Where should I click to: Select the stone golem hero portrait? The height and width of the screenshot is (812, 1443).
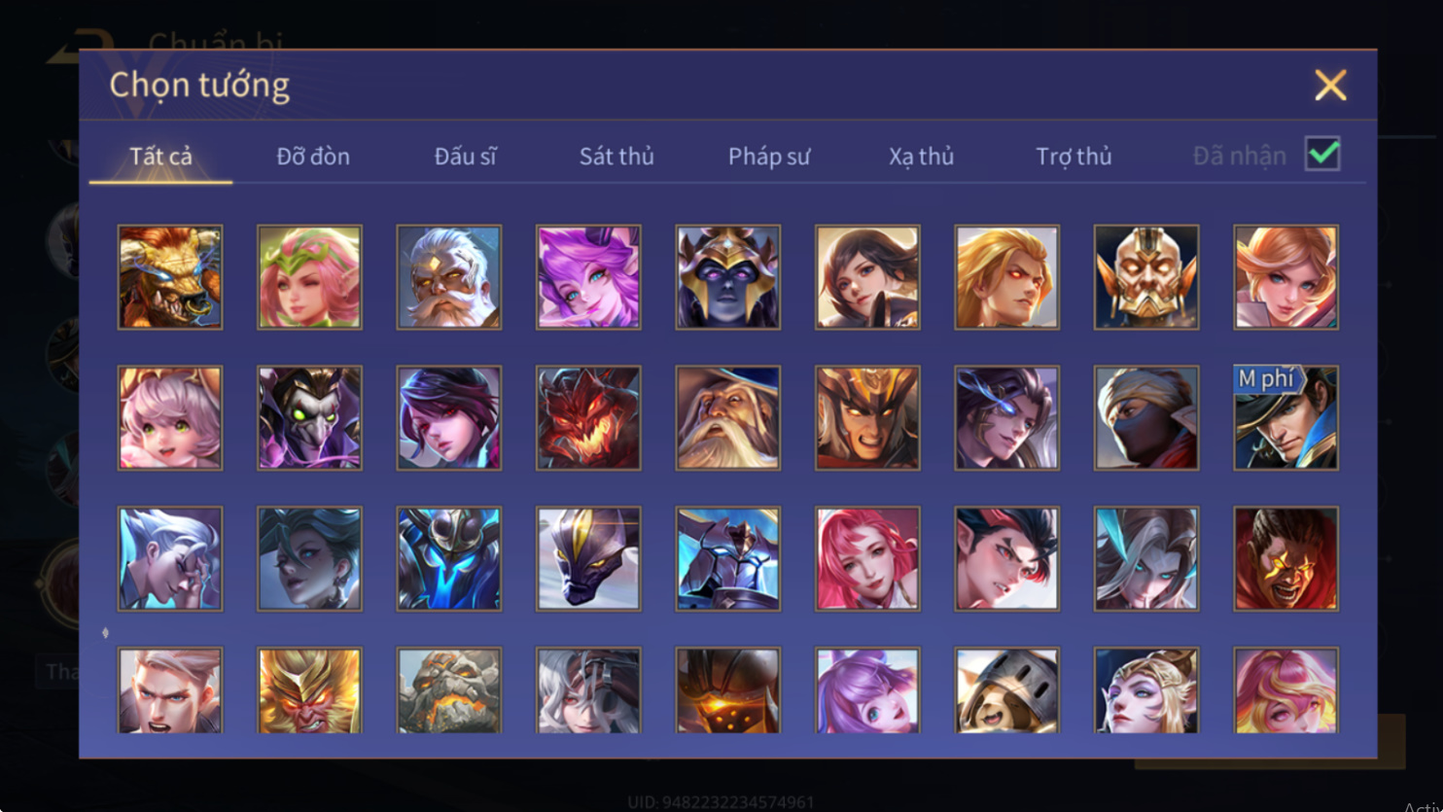pos(449,690)
